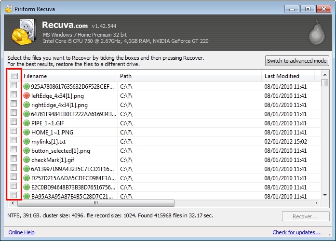Screen dimensions: 336x241
Task: Maximize the Piriform Recuva window
Action: pos(308,9)
